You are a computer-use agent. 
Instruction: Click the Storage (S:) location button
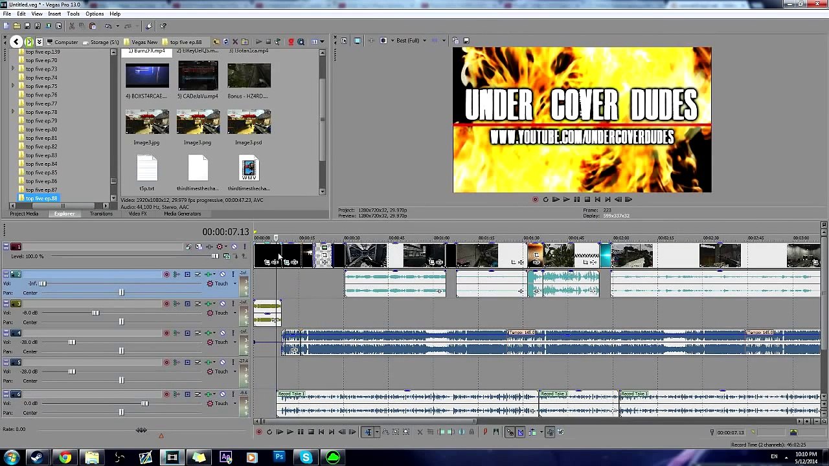(100, 42)
